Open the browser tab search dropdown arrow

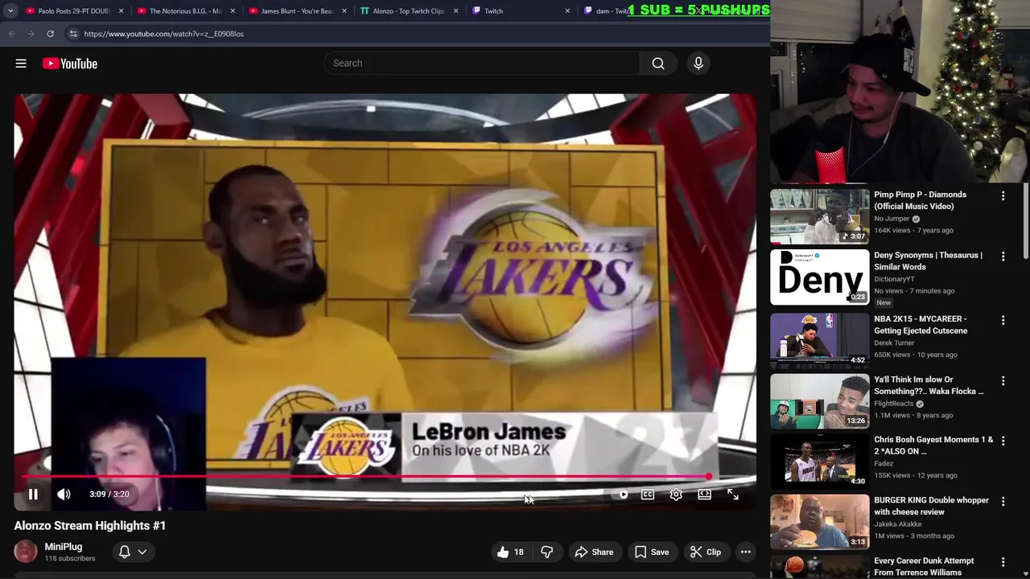(10, 11)
